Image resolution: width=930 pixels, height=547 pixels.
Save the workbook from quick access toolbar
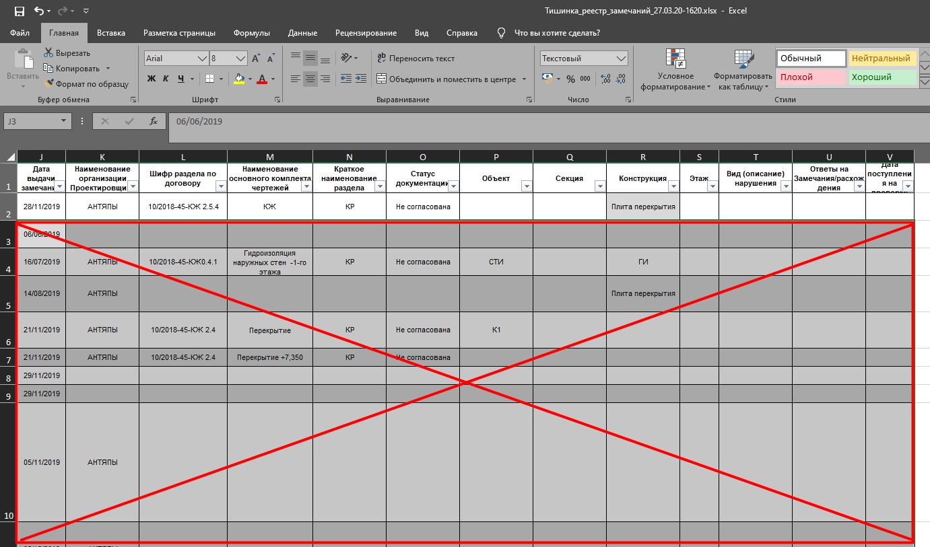click(x=19, y=11)
